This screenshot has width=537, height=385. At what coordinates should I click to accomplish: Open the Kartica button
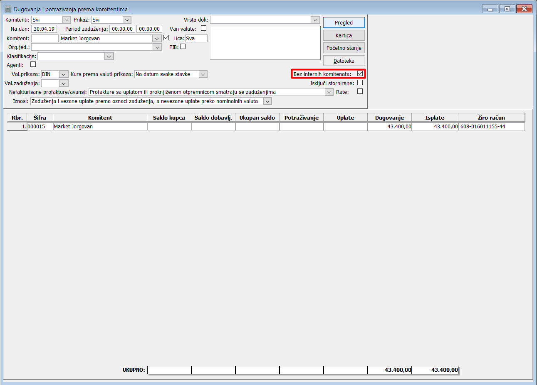[x=344, y=35]
